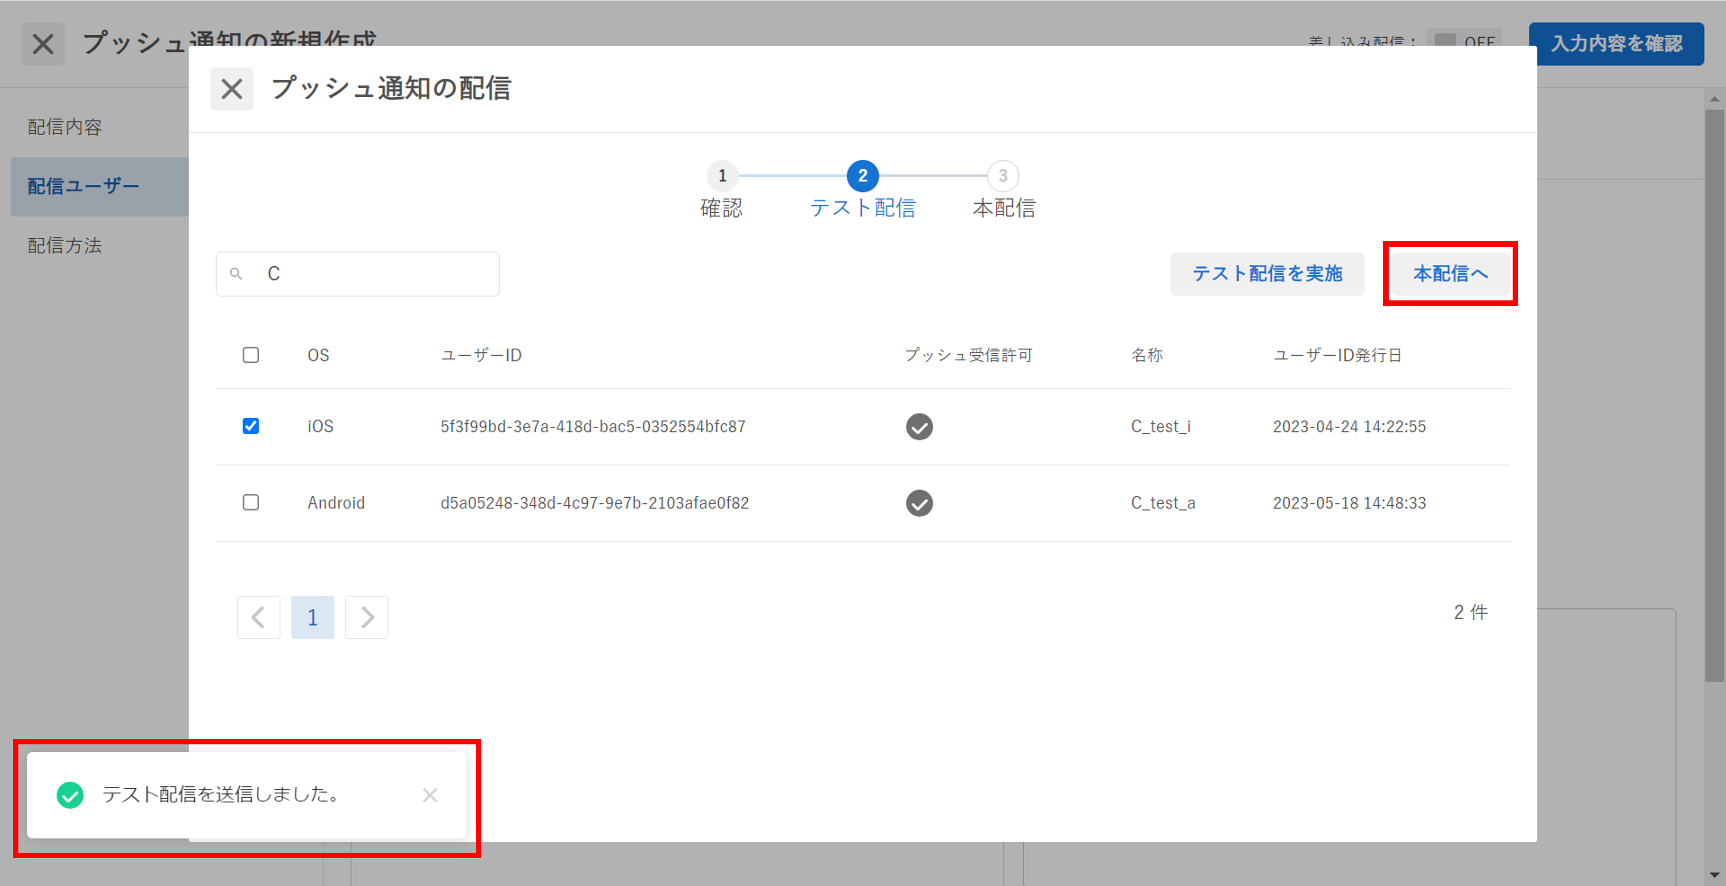Click the date 2023-05-18 14:48:33
Viewport: 1726px width, 886px height.
coord(1349,503)
